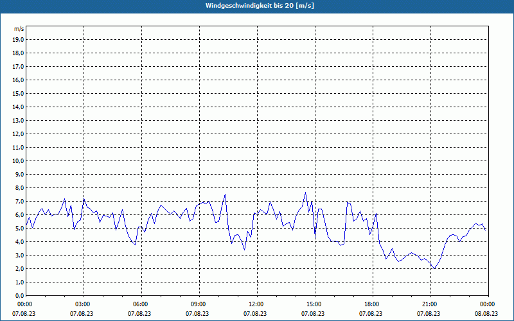Click the 21:00 time axis label
This screenshot has width=514, height=321.
(x=430, y=304)
